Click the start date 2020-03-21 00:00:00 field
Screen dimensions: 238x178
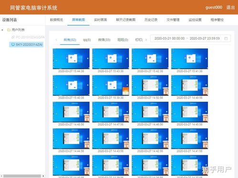pyautogui.click(x=169, y=39)
